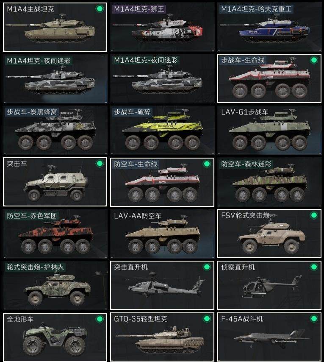This screenshot has width=324, height=362.
Task: Toggle green indicator on 防空车-生命线 card
Action: tap(207, 164)
